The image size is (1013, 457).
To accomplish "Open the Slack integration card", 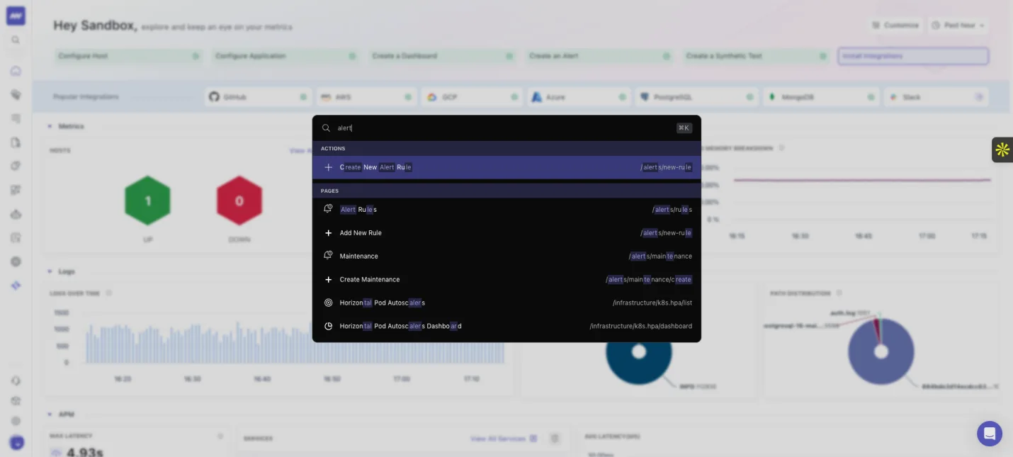I will pos(936,97).
